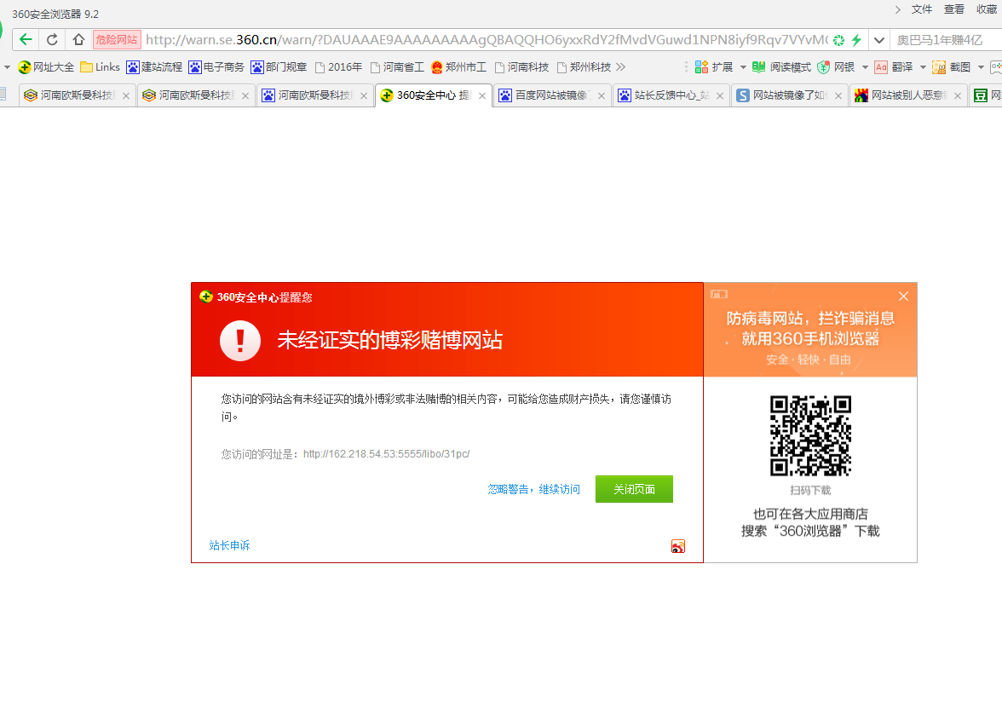Close the 360手机浏览器 ad panel
1002x708 pixels.
903,296
